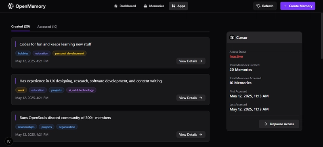Click the timestamp on Codes for fun memory
This screenshot has width=323, height=147.
click(32, 61)
